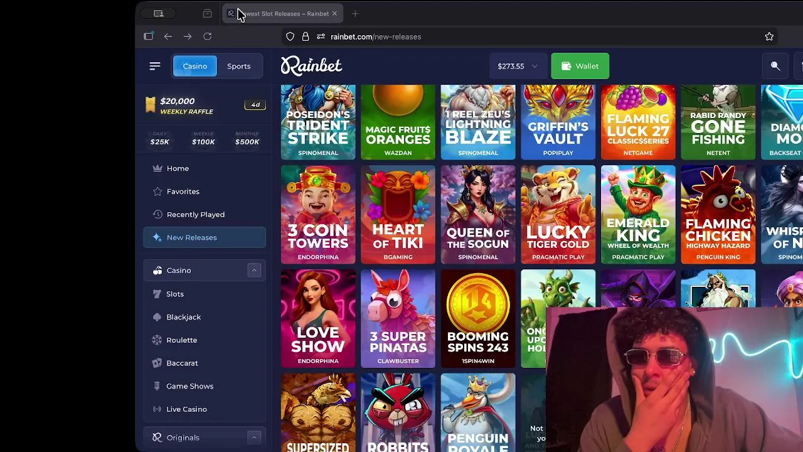This screenshot has width=803, height=452.
Task: Click the Blackjack spade icon
Action: pyautogui.click(x=157, y=317)
